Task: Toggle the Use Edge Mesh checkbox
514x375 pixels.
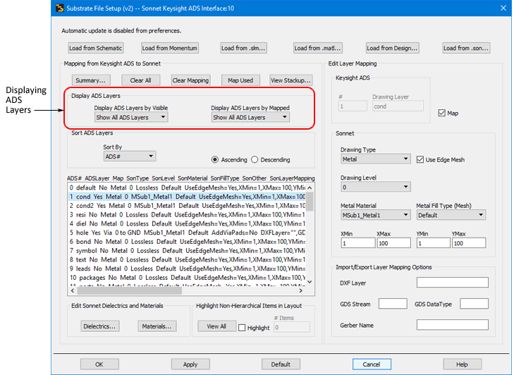Action: (420, 159)
